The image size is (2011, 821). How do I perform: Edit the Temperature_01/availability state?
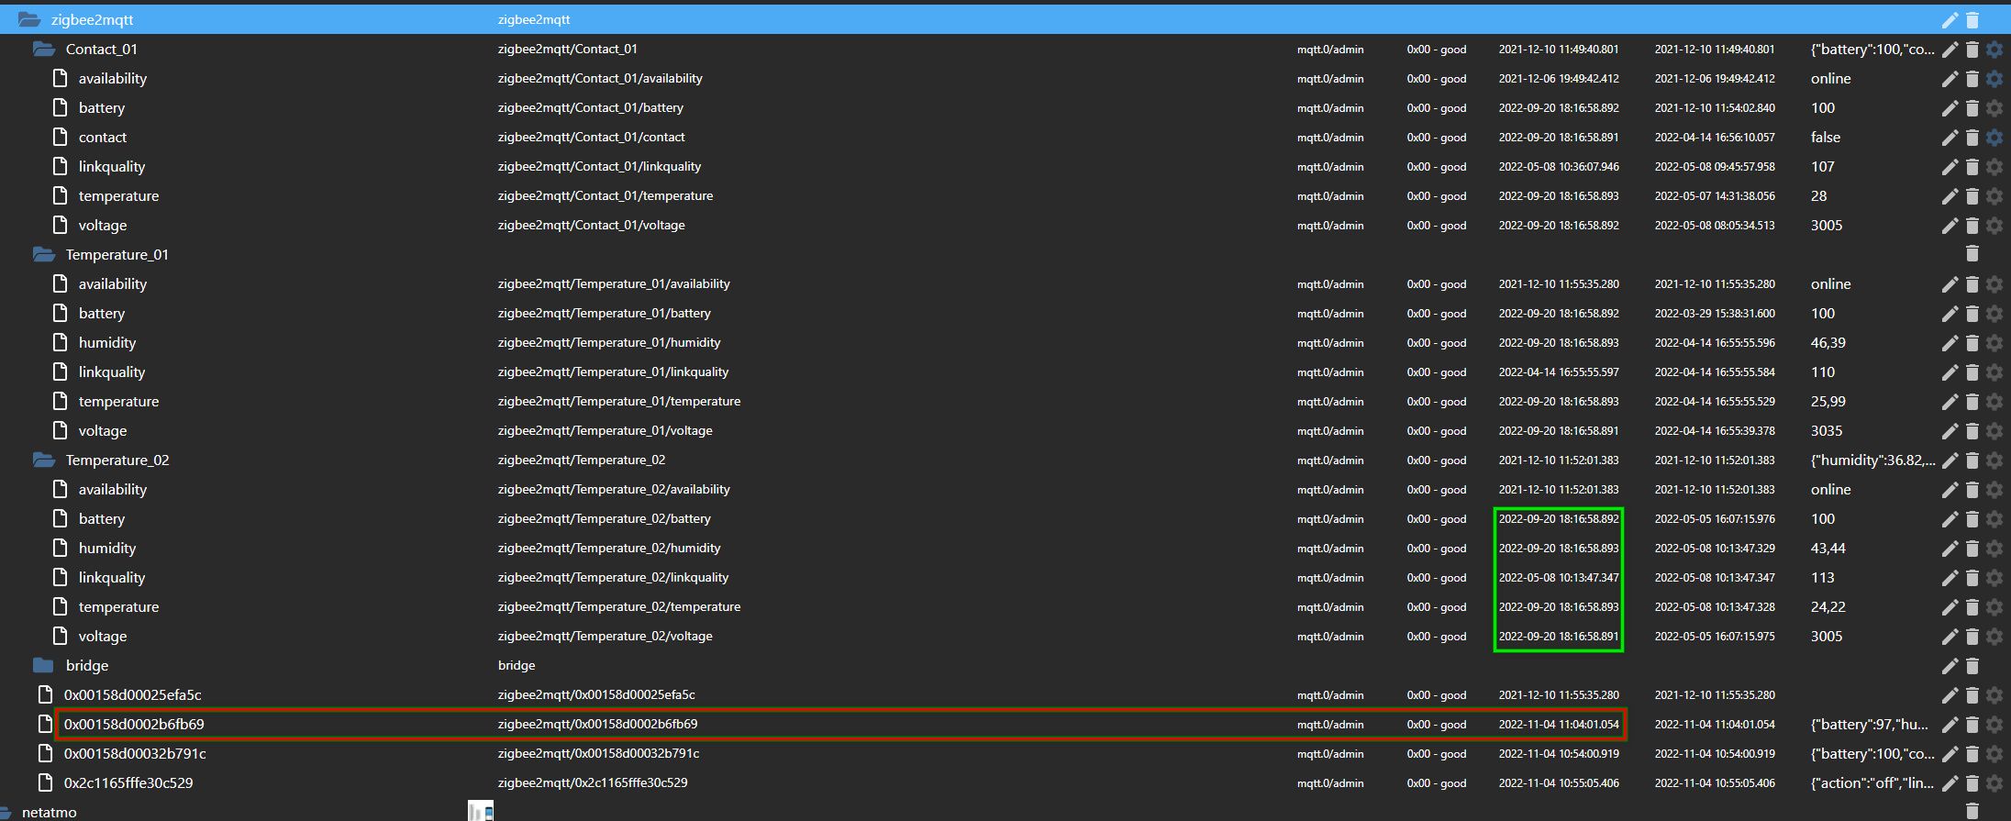click(x=1950, y=284)
